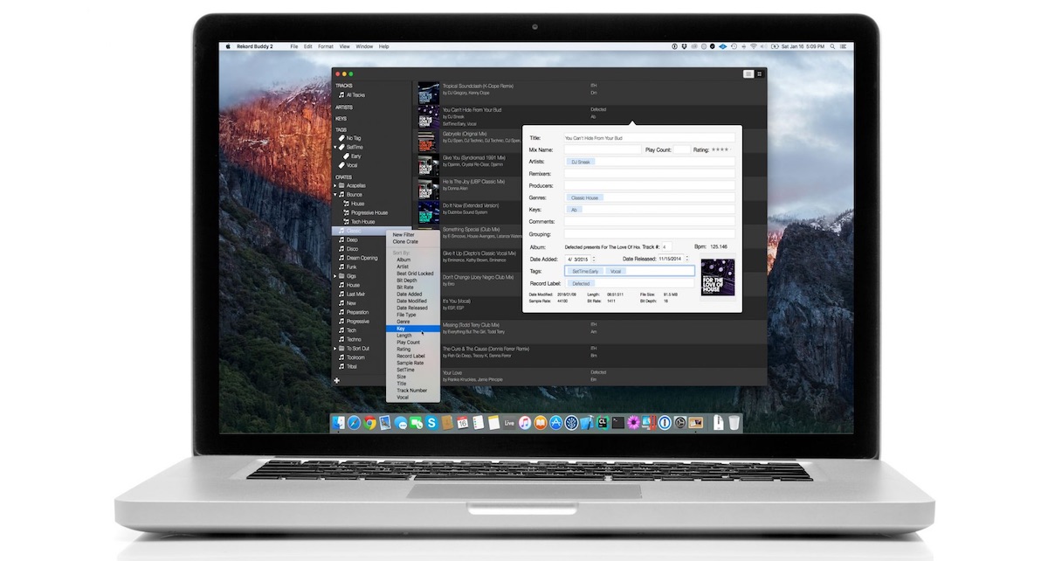Open the Tech House crate
Image resolution: width=1055 pixels, height=561 pixels.
click(362, 222)
